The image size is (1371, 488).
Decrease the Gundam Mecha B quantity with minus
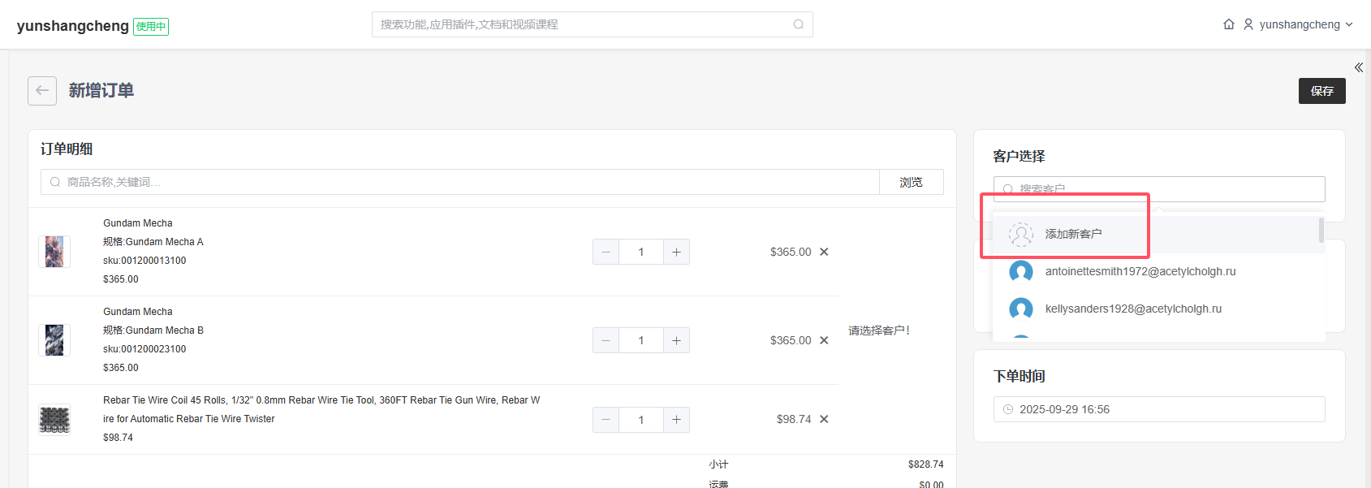[x=606, y=340]
